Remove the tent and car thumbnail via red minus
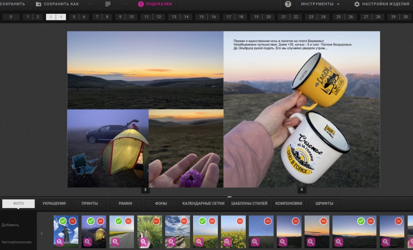 tap(100, 221)
